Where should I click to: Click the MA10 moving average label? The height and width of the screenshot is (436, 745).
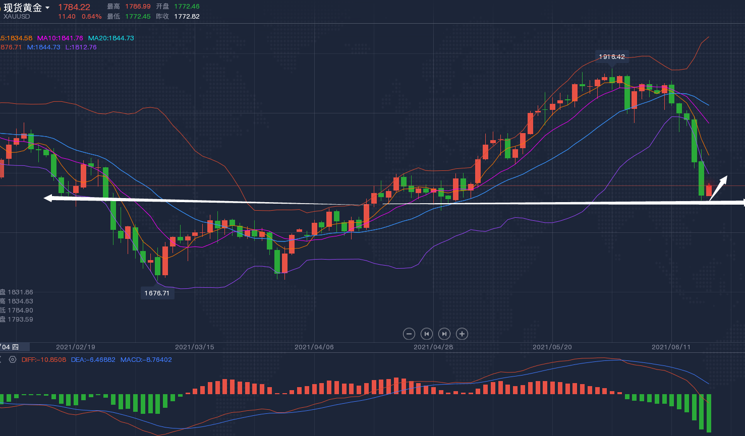(x=60, y=38)
